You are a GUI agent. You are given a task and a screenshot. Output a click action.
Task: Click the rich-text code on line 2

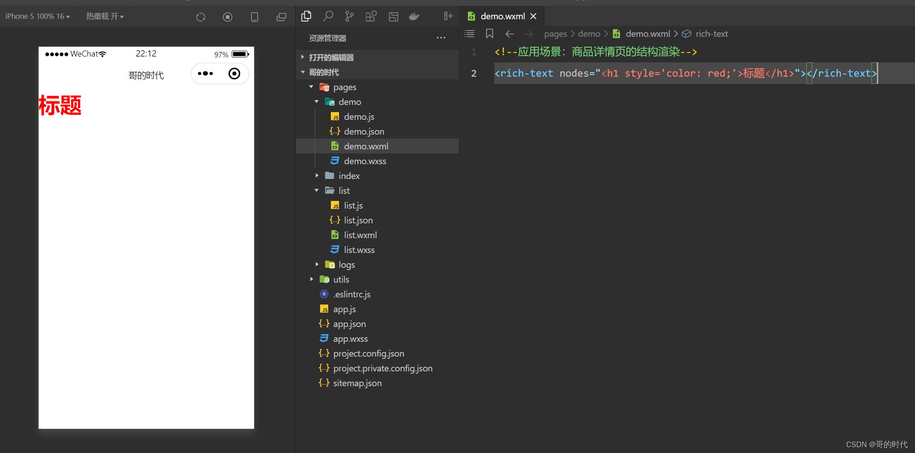click(x=686, y=73)
